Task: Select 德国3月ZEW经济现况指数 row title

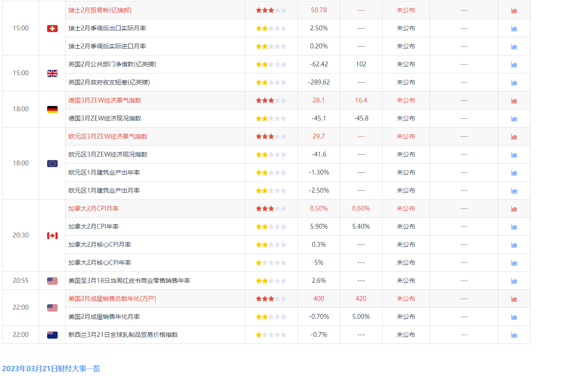Action: click(105, 118)
